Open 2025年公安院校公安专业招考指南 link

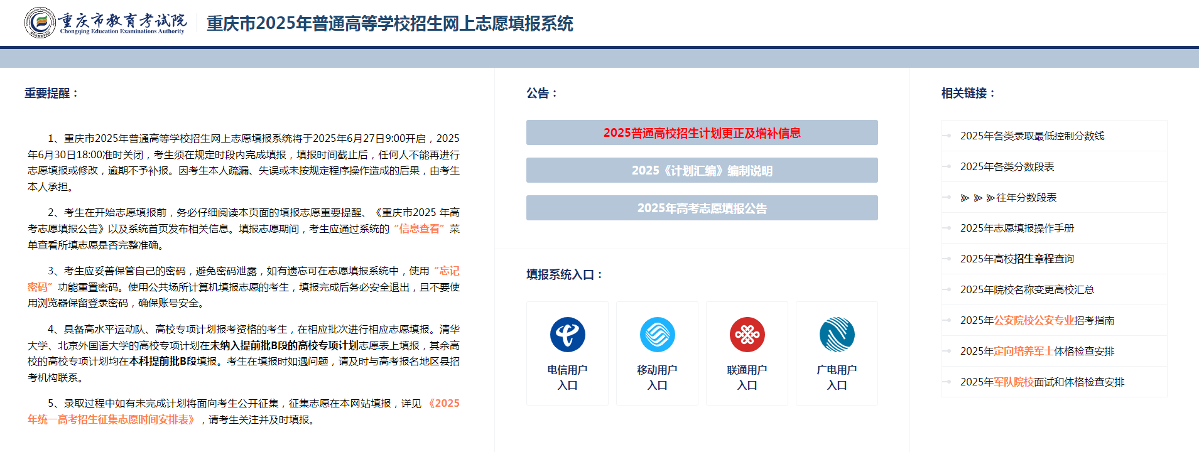1037,320
